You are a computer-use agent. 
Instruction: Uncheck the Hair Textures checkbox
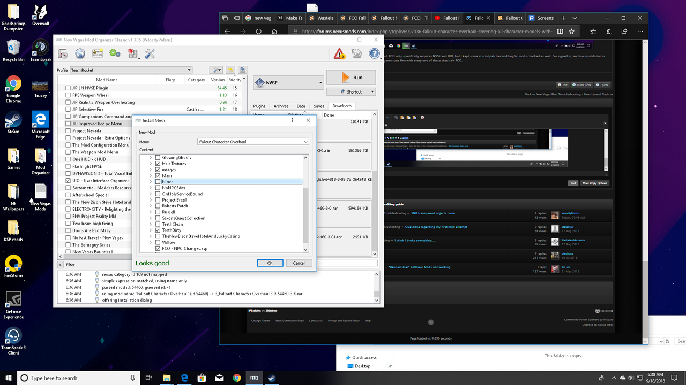pos(158,164)
